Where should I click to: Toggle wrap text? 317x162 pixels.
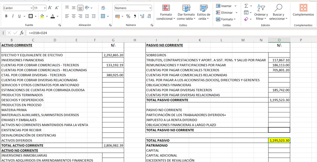coord(103,7)
